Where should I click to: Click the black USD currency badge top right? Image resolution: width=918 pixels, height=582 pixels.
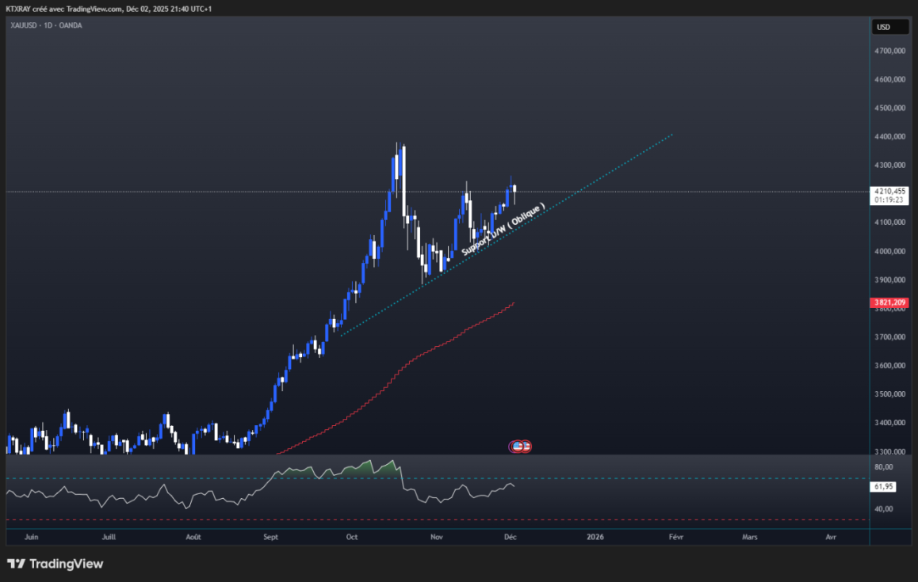tap(889, 26)
